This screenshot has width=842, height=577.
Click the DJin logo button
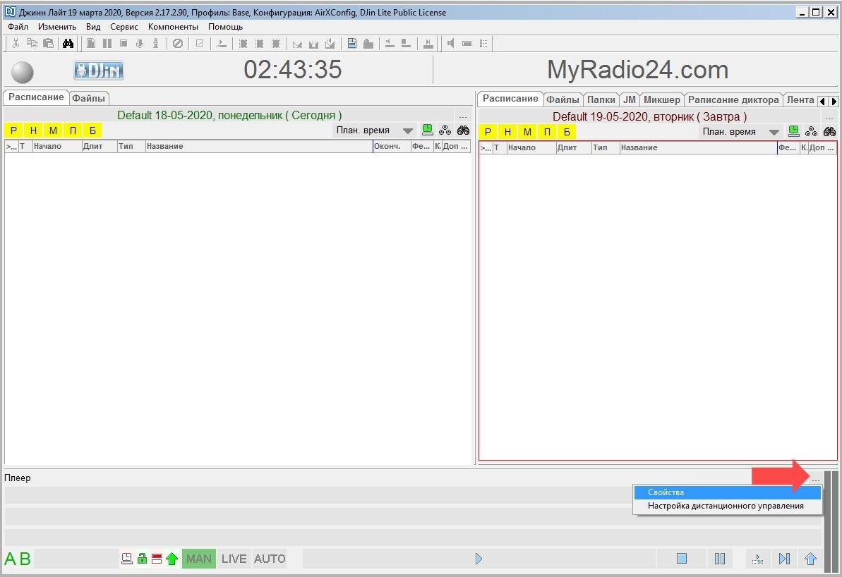pos(99,71)
